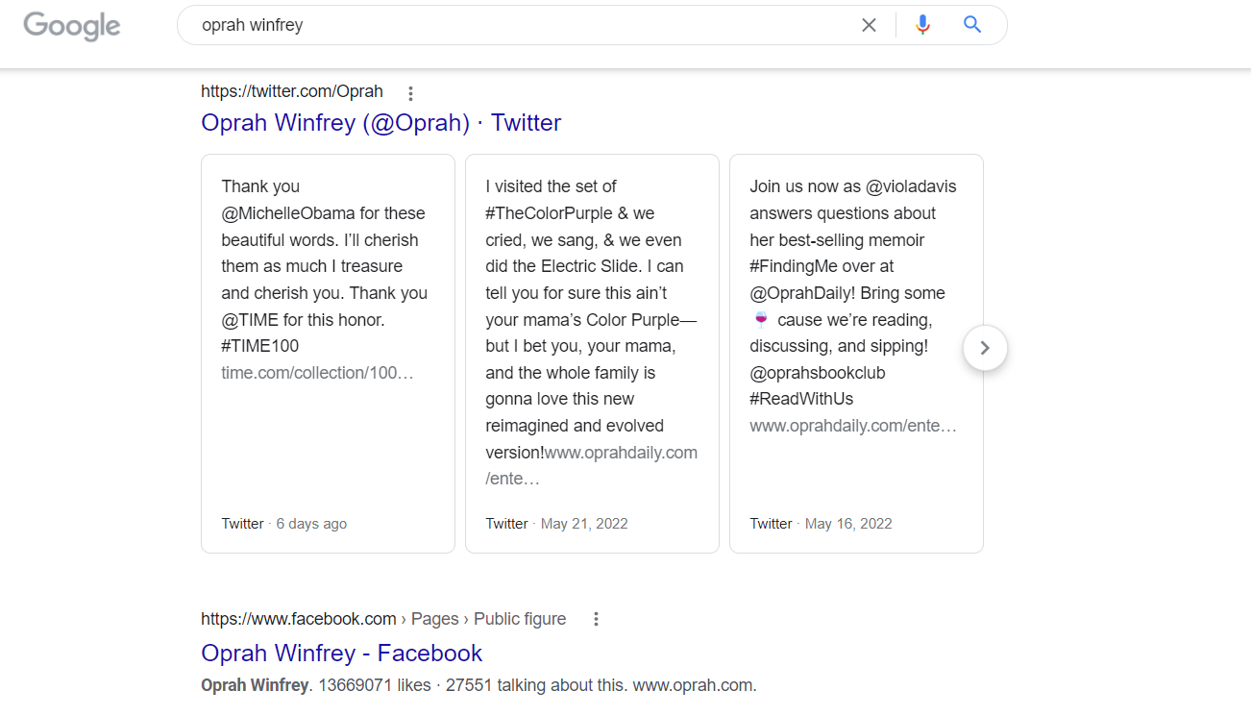1251x716 pixels.
Task: Click the time.com/collection/100 link
Action: [317, 373]
